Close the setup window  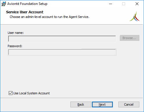pos(137,4)
